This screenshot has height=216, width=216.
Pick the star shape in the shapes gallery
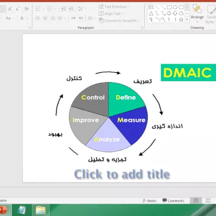pos(181,19)
